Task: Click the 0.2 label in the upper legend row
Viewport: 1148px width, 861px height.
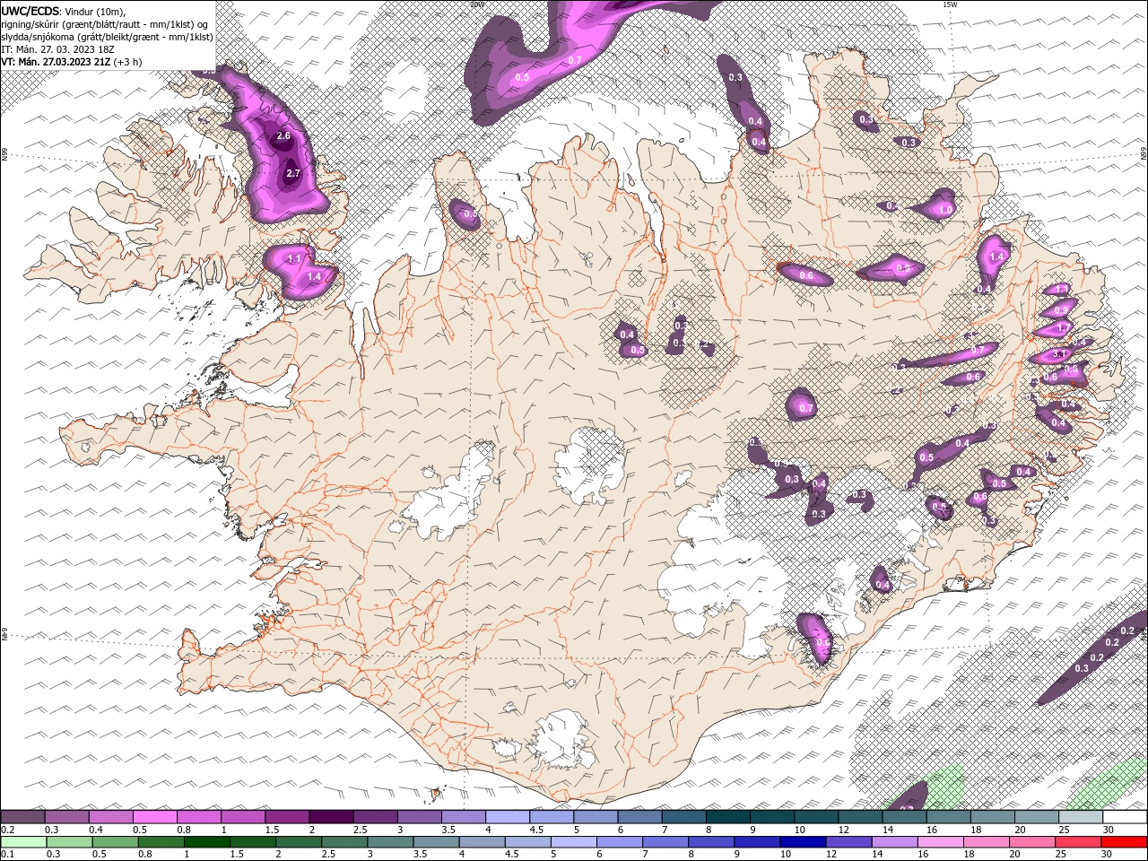Action: pos(9,830)
